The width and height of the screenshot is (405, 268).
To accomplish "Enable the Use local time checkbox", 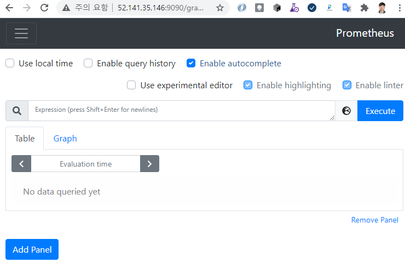I will pyautogui.click(x=10, y=63).
